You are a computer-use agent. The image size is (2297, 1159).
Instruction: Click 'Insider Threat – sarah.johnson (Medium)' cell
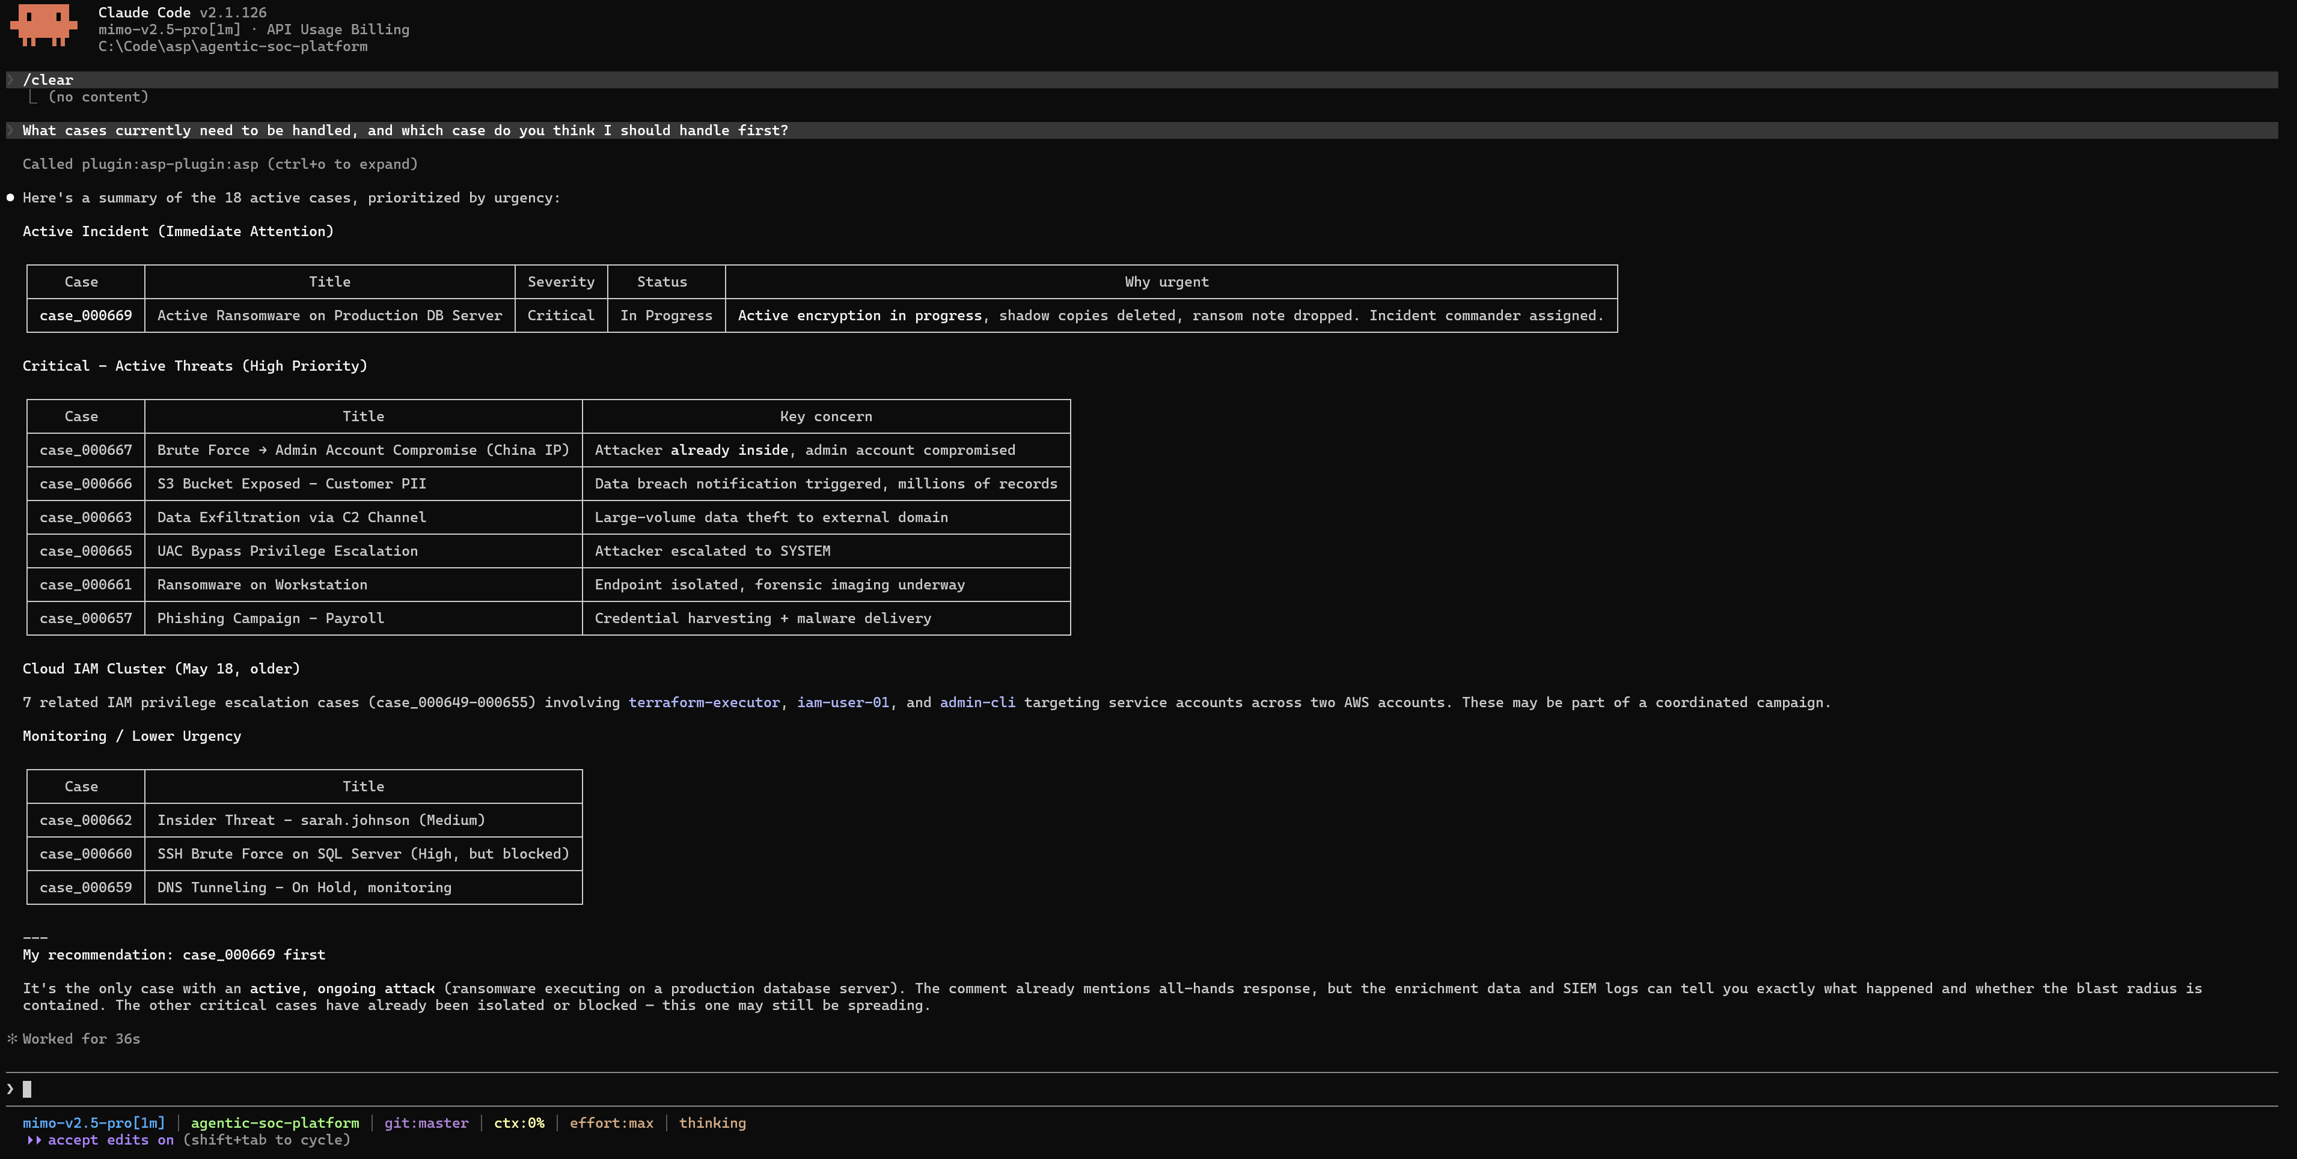click(363, 820)
